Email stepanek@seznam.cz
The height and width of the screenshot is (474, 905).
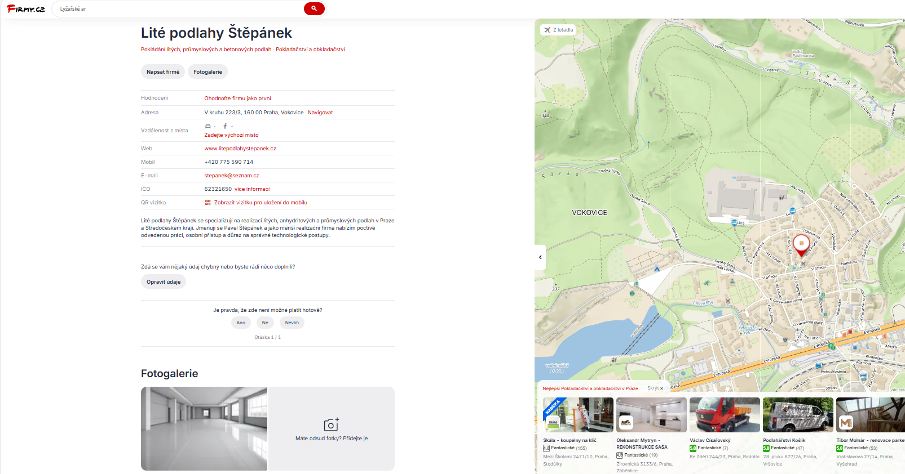232,176
